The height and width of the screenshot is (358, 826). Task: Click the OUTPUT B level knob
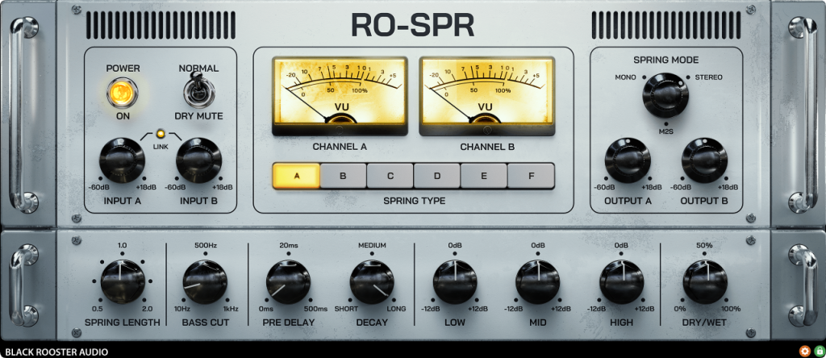704,160
